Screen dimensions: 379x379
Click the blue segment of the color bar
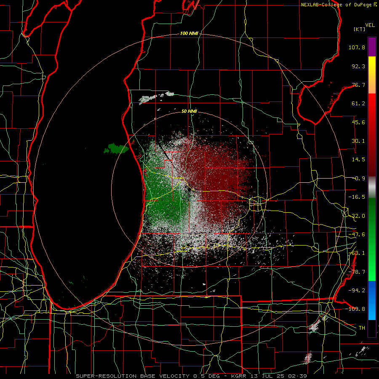[x=372, y=300]
